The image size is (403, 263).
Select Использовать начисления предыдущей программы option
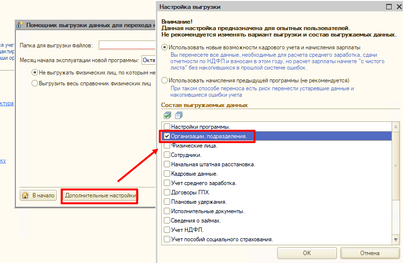(165, 80)
